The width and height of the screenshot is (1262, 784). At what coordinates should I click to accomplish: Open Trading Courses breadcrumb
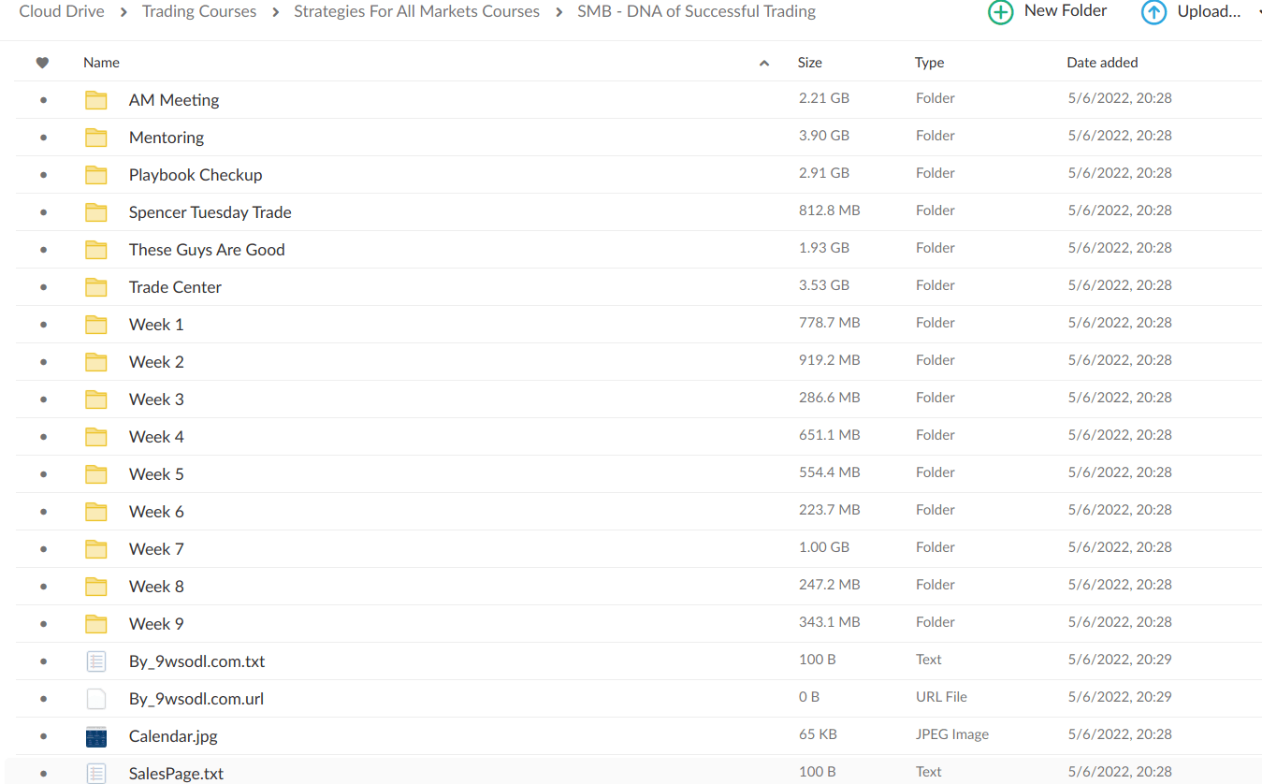199,12
